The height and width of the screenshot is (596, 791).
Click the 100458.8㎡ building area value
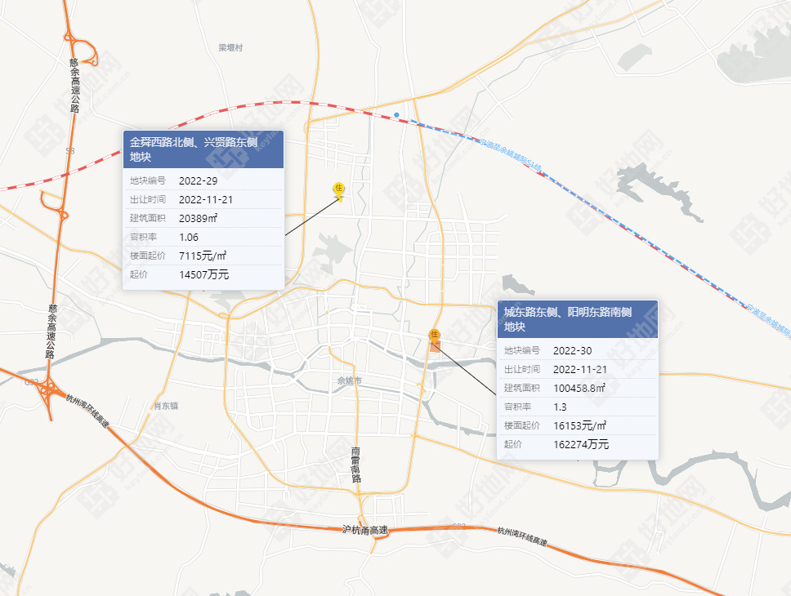pos(579,388)
